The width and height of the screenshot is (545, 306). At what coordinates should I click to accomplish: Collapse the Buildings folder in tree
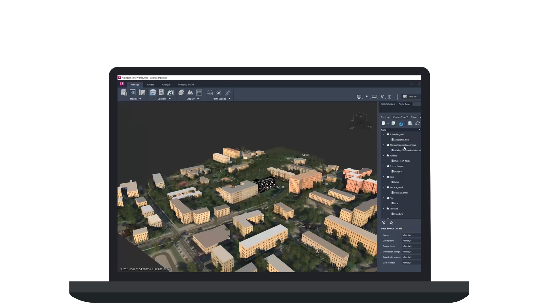click(383, 156)
